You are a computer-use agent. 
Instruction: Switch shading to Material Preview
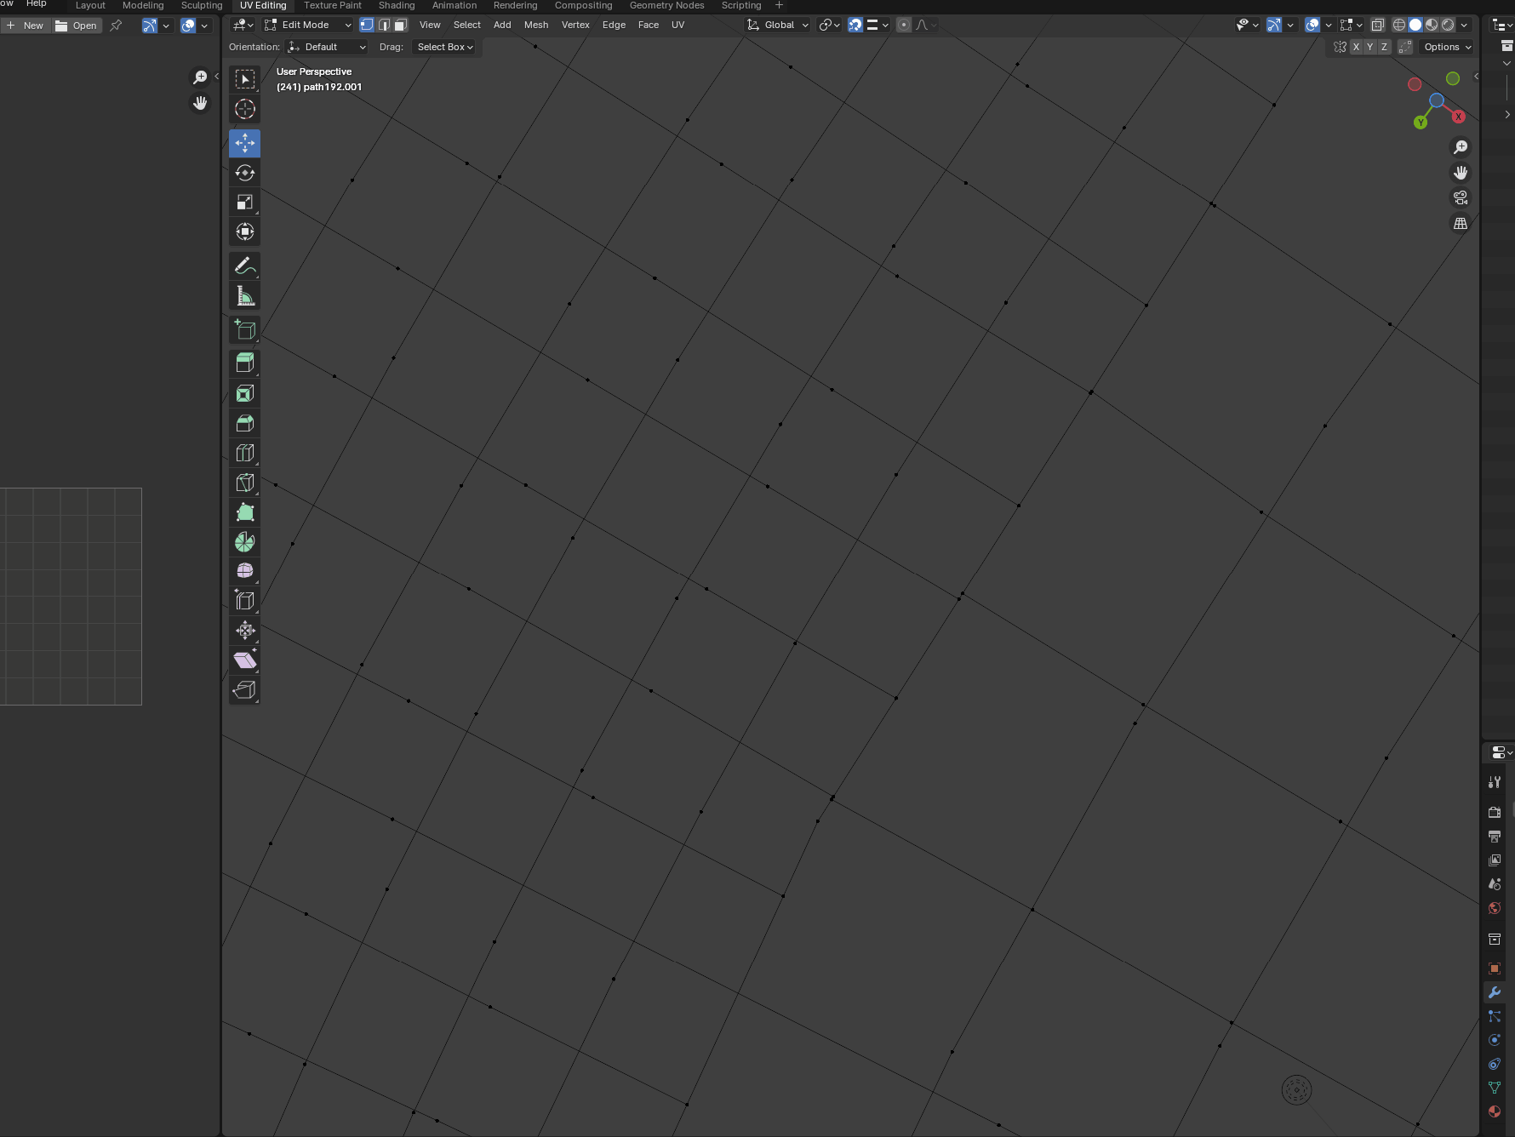(x=1432, y=25)
